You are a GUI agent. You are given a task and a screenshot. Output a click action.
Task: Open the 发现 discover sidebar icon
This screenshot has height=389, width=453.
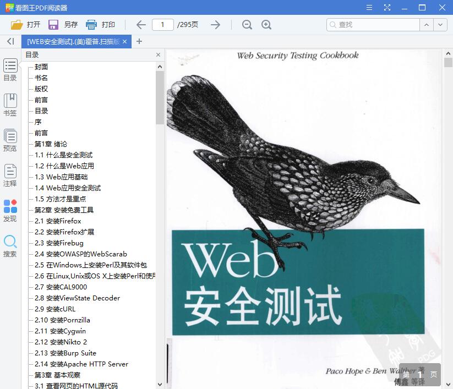pos(10,211)
